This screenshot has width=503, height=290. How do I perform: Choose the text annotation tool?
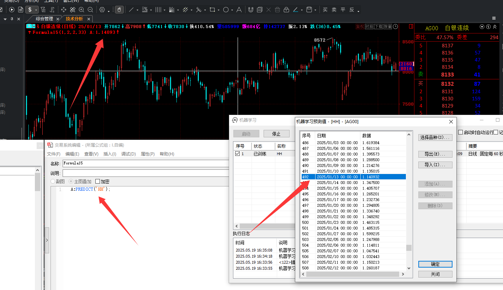pyautogui.click(x=239, y=10)
